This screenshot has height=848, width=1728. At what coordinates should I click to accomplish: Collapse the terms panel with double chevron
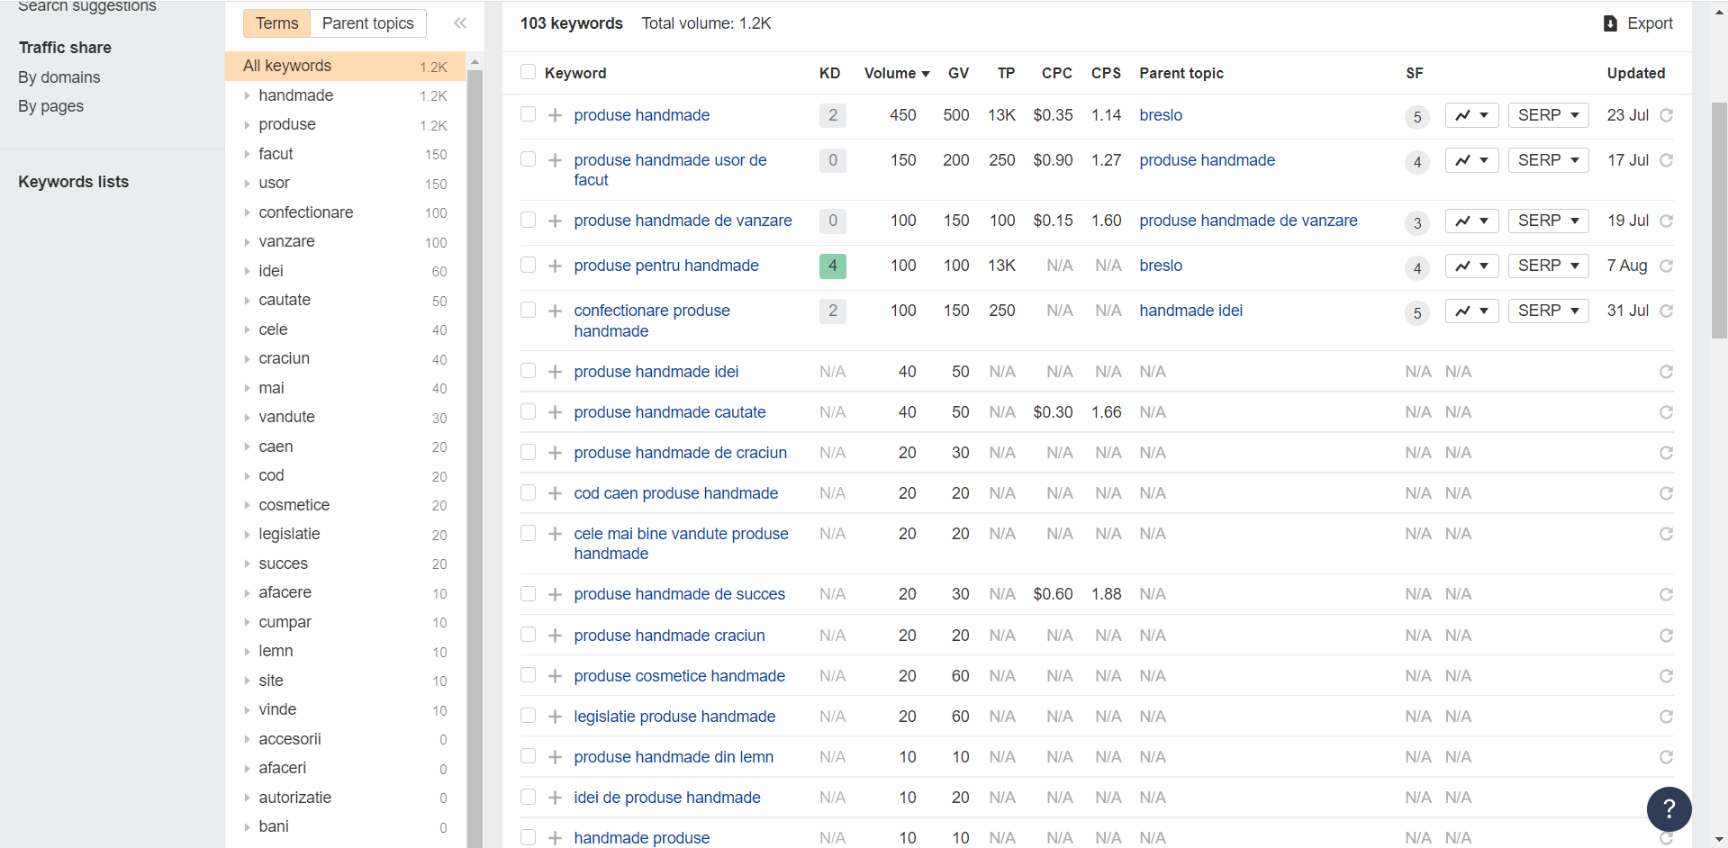460,23
